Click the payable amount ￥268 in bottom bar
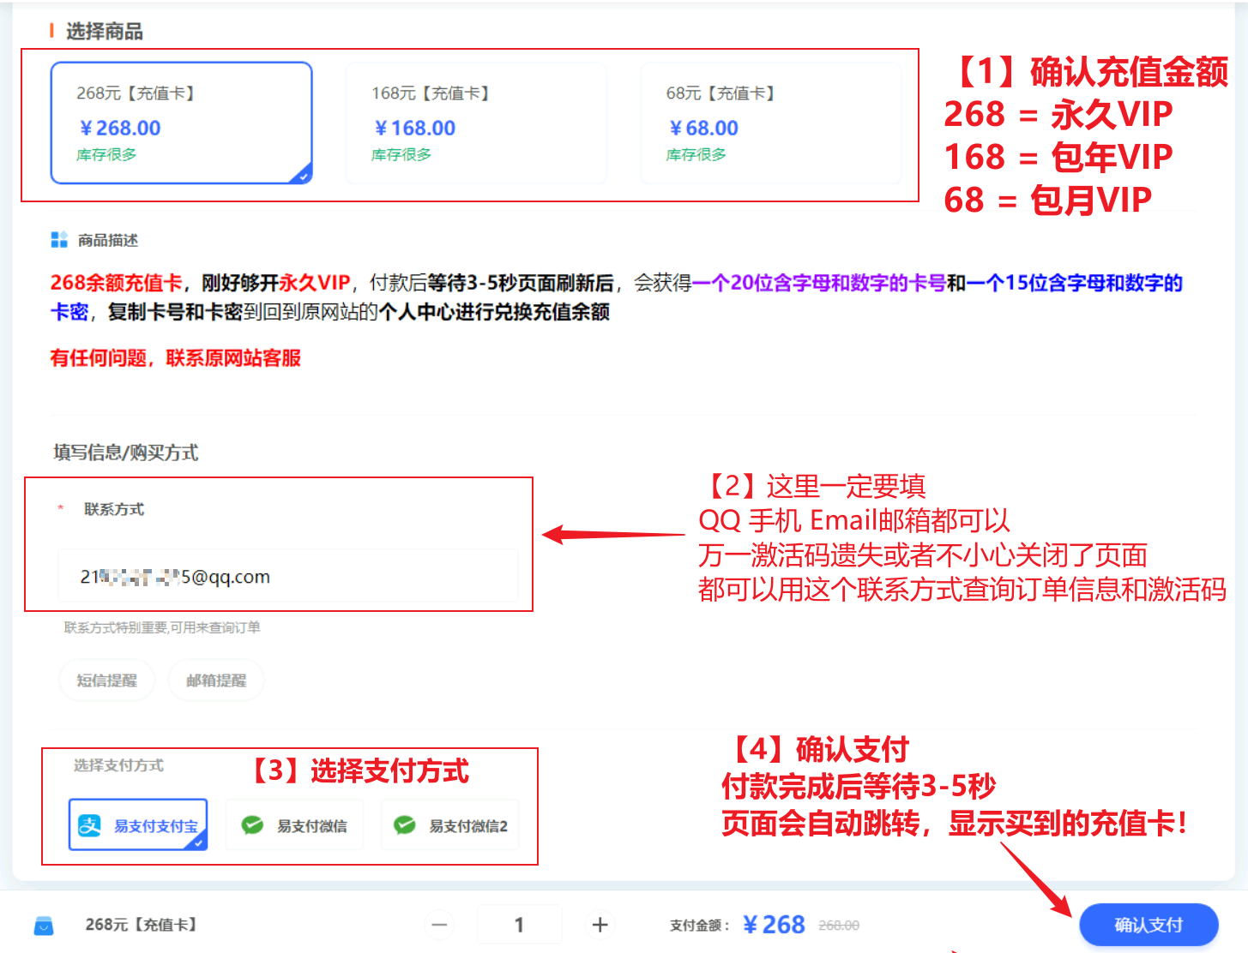 [x=774, y=925]
